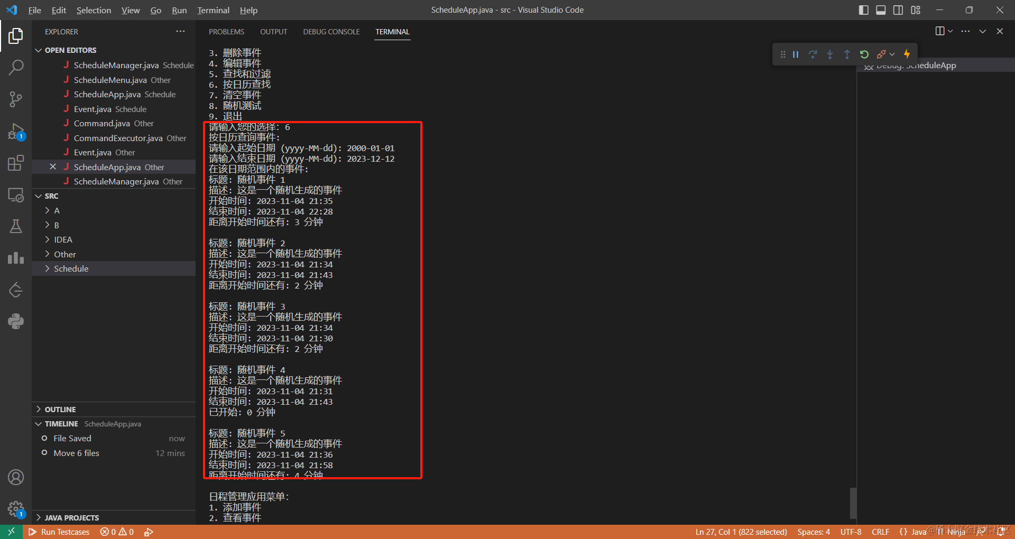Image resolution: width=1015 pixels, height=539 pixels.
Task: Open the Testing flask icon
Action: point(16,226)
